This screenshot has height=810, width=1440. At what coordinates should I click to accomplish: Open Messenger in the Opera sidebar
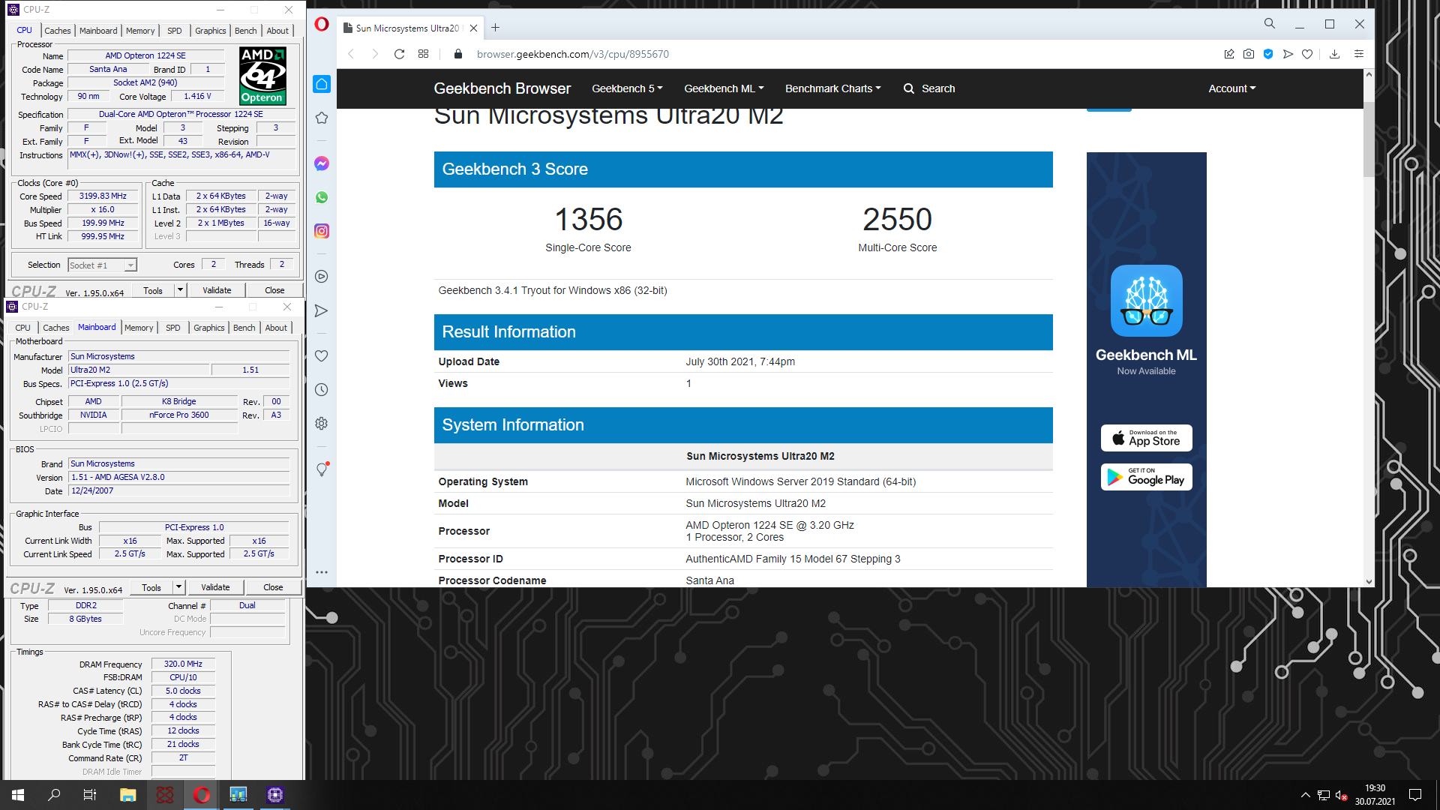(x=322, y=163)
